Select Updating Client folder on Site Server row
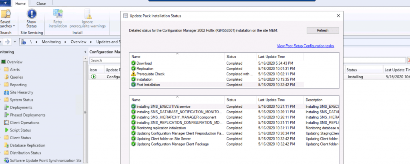This screenshot has width=410, height=164. (x=235, y=139)
